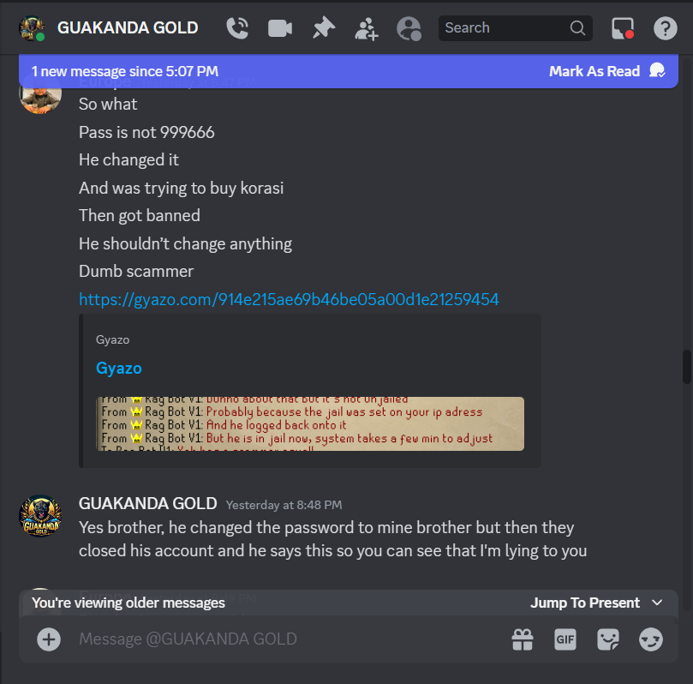The image size is (693, 684).
Task: Show the user profile panel
Action: click(409, 29)
